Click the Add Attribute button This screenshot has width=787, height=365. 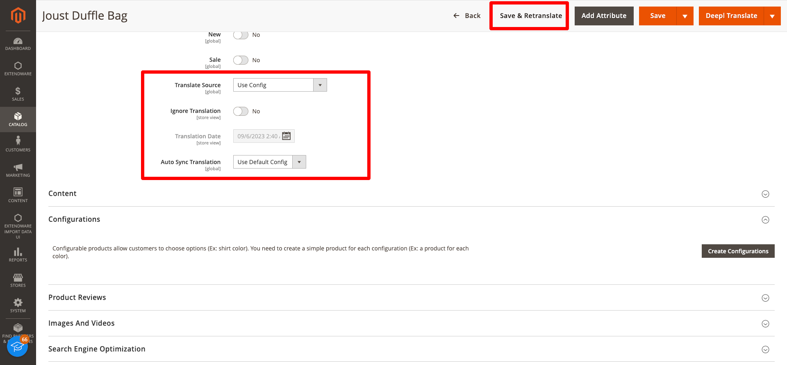(x=604, y=16)
